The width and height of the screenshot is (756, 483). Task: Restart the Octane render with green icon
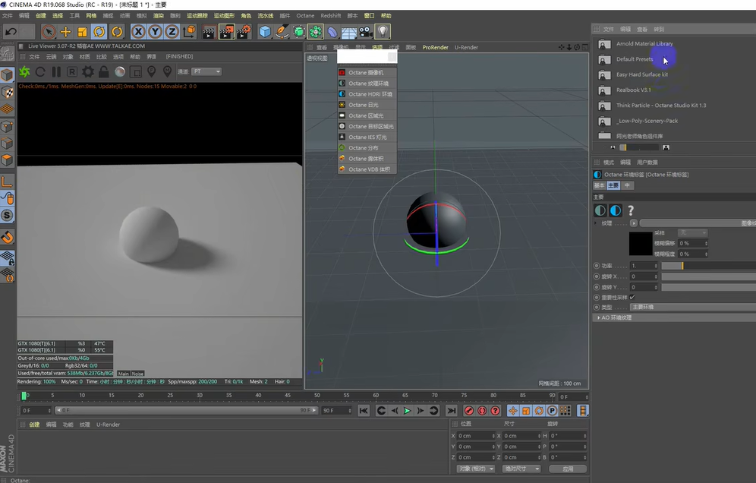coord(24,71)
